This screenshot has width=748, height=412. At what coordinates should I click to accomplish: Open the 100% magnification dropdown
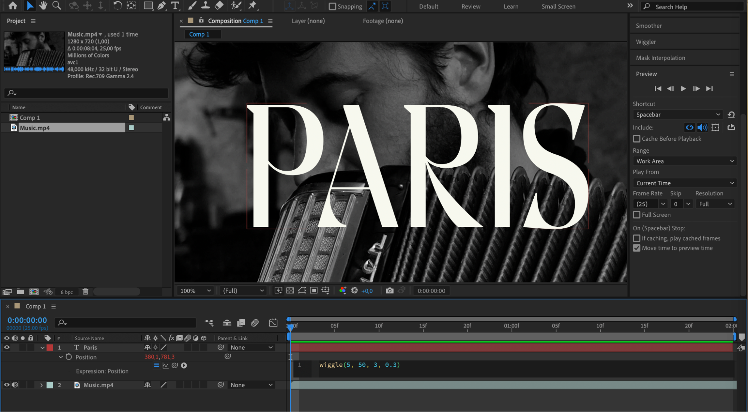tap(195, 291)
